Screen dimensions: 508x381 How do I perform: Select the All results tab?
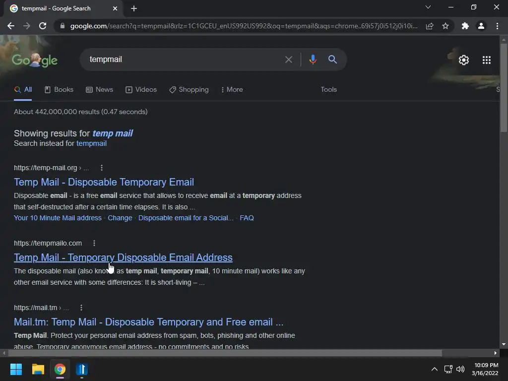tap(23, 89)
